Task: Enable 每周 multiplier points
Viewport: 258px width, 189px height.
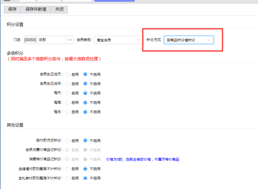Action: (67, 103)
